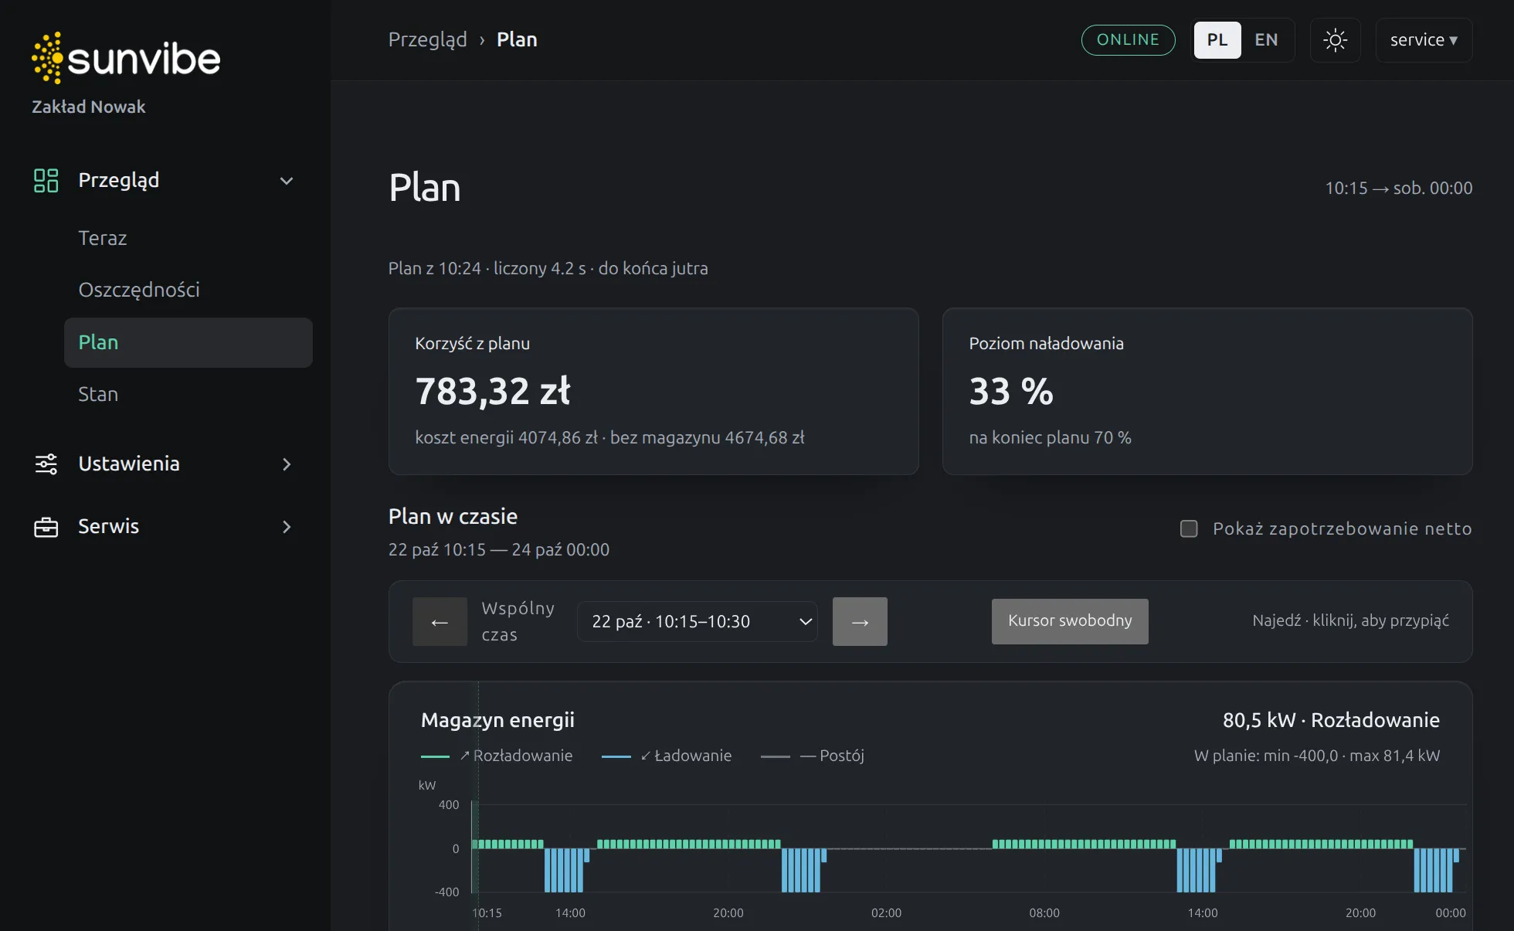Click 'Plan z 10:24 · liczony 4.2 s' text
The image size is (1514, 931).
click(487, 268)
